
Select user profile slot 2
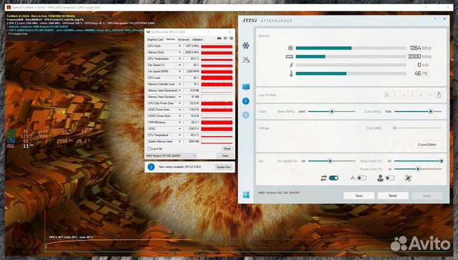pyautogui.click(x=404, y=95)
